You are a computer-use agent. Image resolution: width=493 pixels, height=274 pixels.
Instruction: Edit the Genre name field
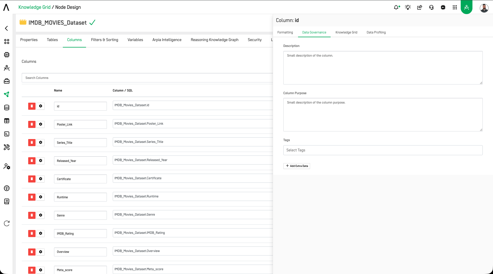point(80,215)
